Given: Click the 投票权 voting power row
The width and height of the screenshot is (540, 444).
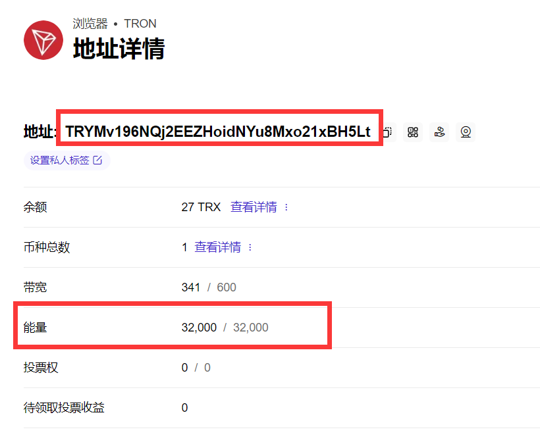Looking at the screenshot, I should (x=282, y=368).
